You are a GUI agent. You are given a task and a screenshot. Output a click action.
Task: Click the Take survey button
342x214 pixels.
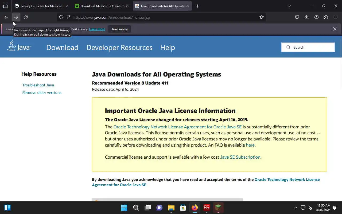pos(119,29)
